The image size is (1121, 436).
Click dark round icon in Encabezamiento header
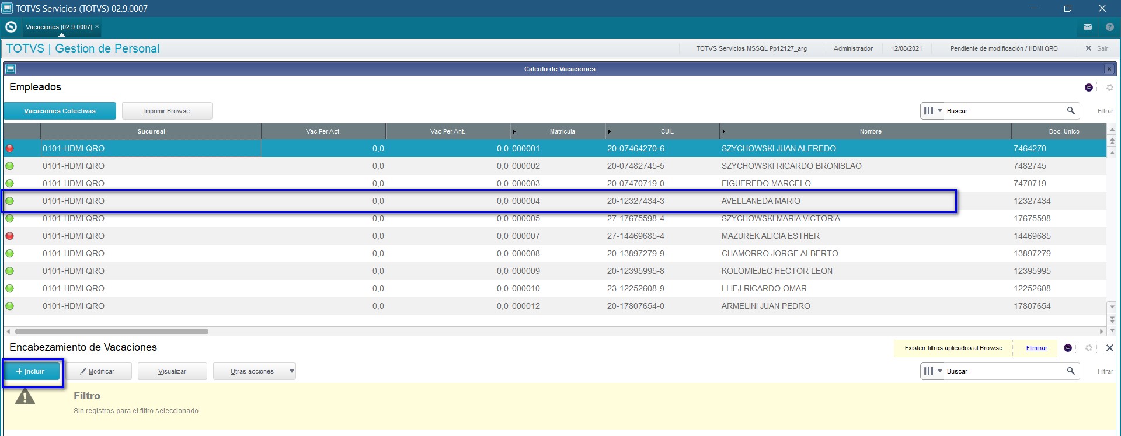[1068, 348]
